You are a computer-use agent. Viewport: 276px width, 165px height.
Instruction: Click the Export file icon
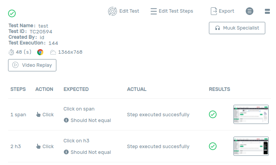[214, 11]
